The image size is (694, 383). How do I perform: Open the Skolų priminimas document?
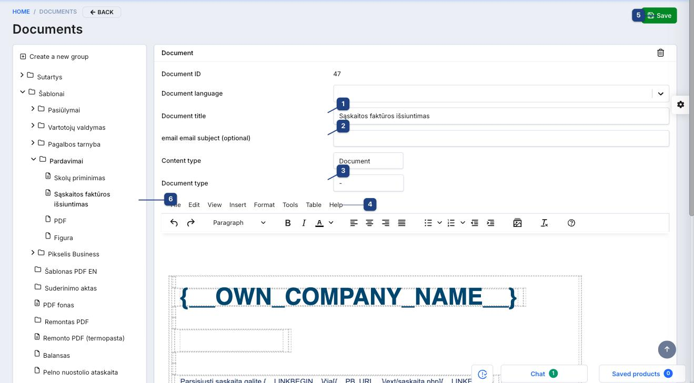(79, 178)
